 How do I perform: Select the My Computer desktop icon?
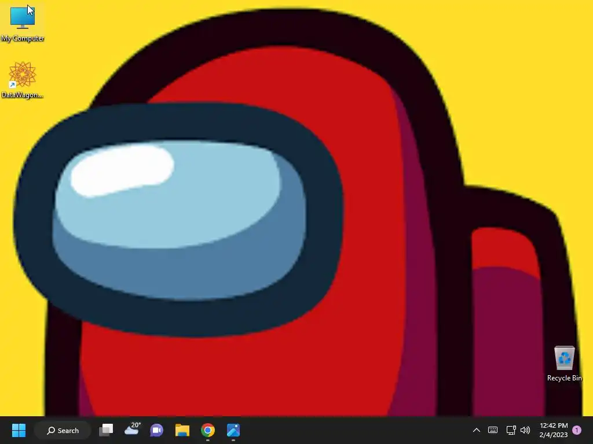(x=23, y=23)
